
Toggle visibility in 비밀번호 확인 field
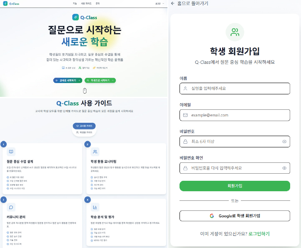tap(284, 168)
